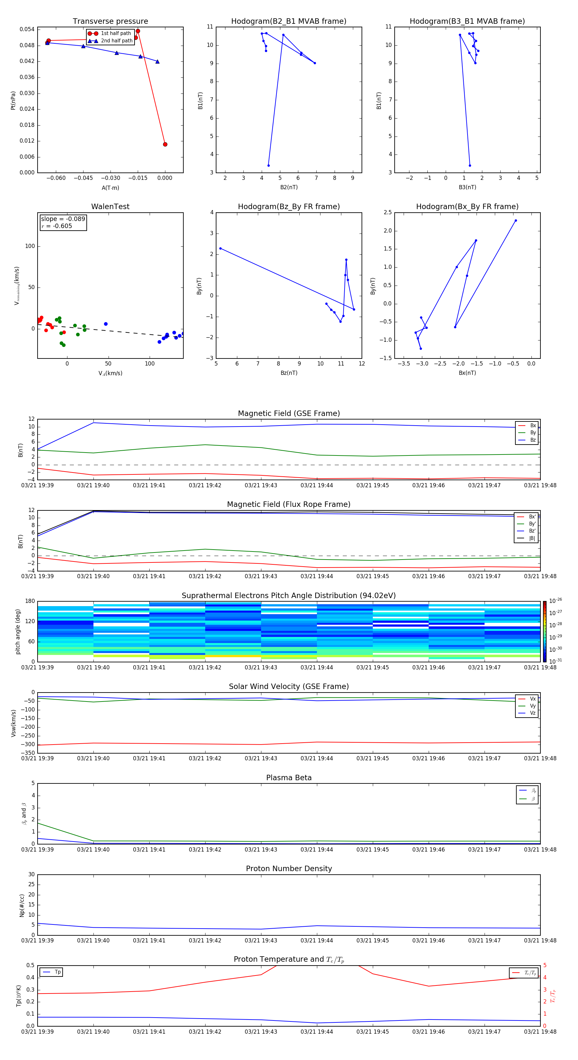
Task: Click the top-right point in the Bx_By hodogram
Action: (515, 221)
